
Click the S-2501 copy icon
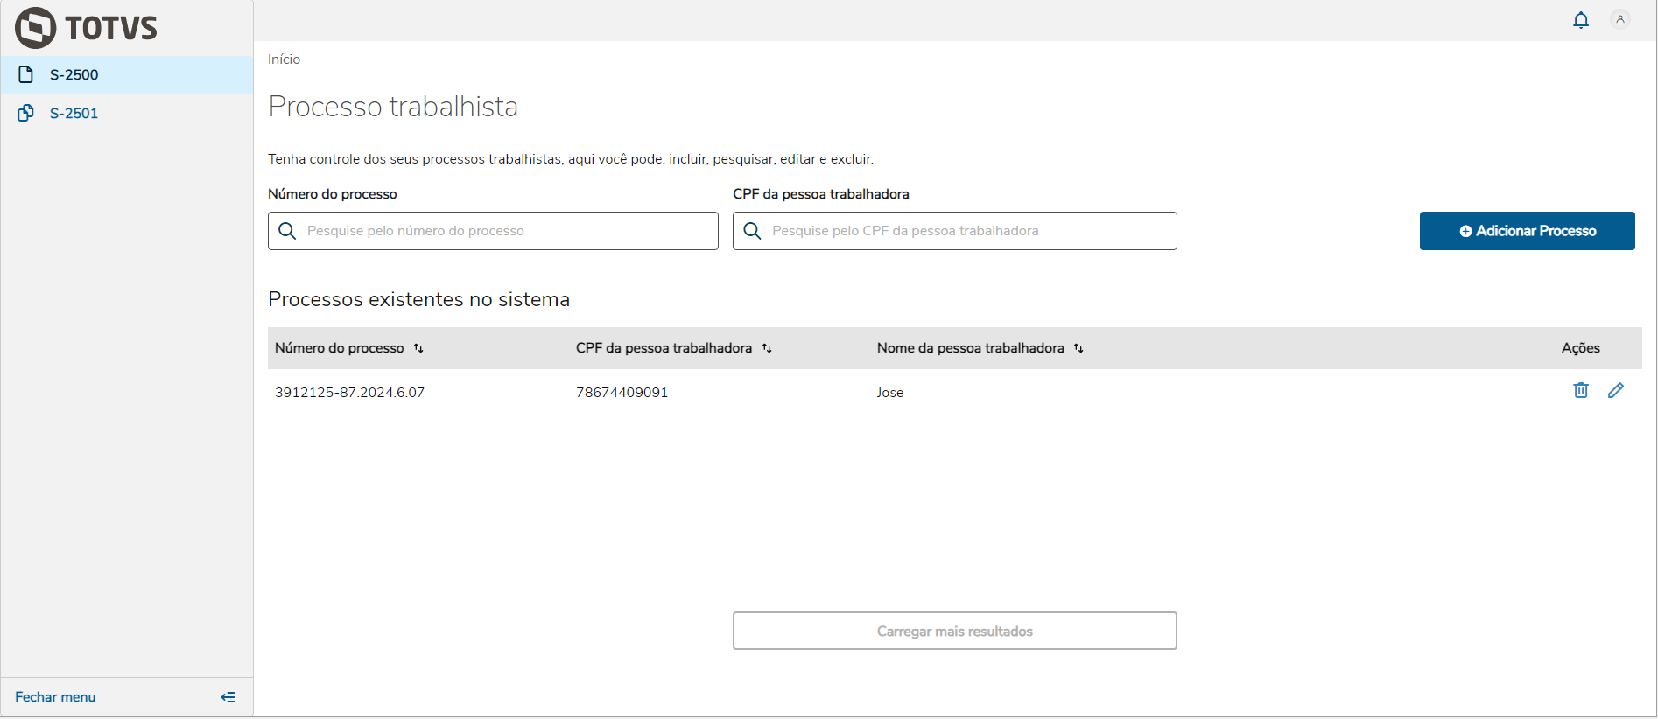pyautogui.click(x=26, y=113)
